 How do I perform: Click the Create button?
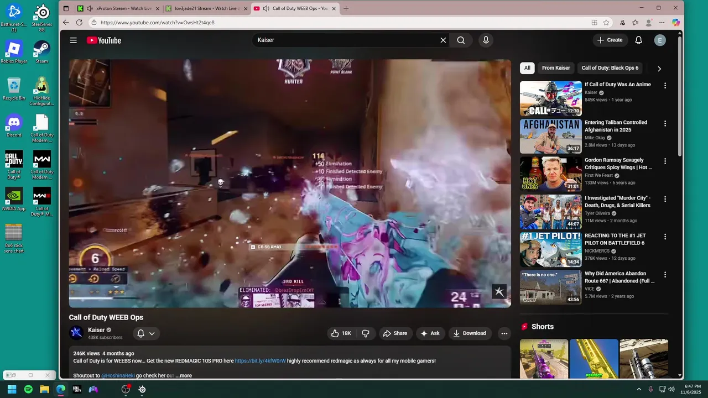click(610, 40)
